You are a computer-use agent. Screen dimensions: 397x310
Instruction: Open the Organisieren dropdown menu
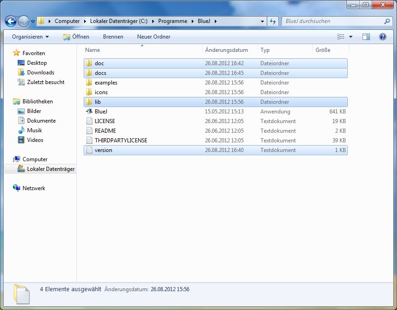coord(30,37)
